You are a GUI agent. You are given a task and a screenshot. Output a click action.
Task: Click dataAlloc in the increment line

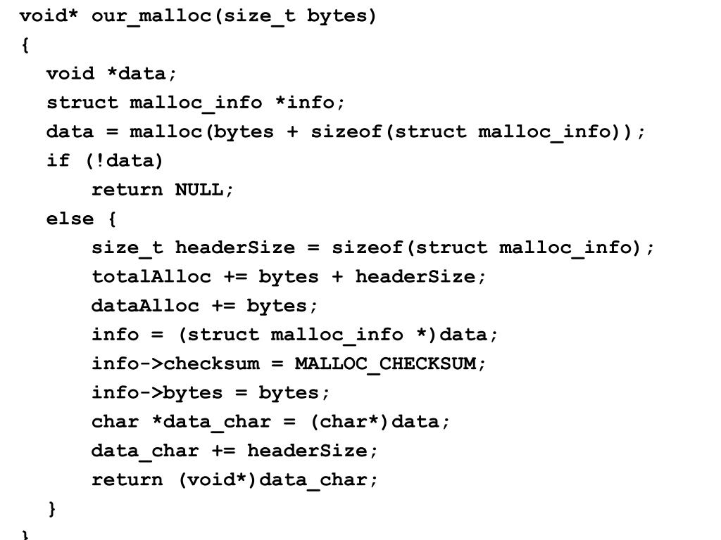[145, 306]
